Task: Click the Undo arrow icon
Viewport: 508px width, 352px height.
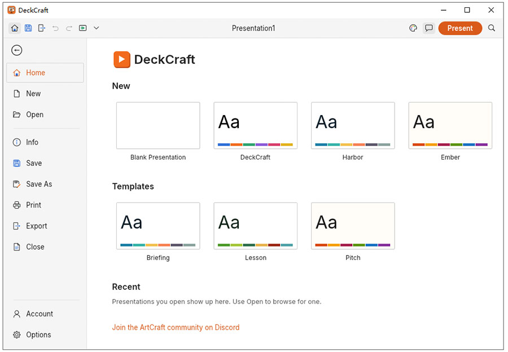Action: [x=55, y=28]
